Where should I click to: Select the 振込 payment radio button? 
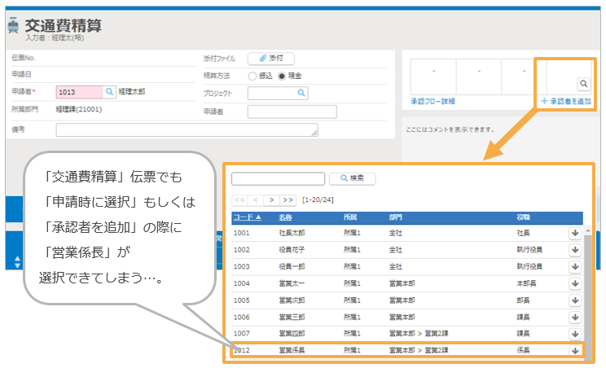tap(253, 76)
